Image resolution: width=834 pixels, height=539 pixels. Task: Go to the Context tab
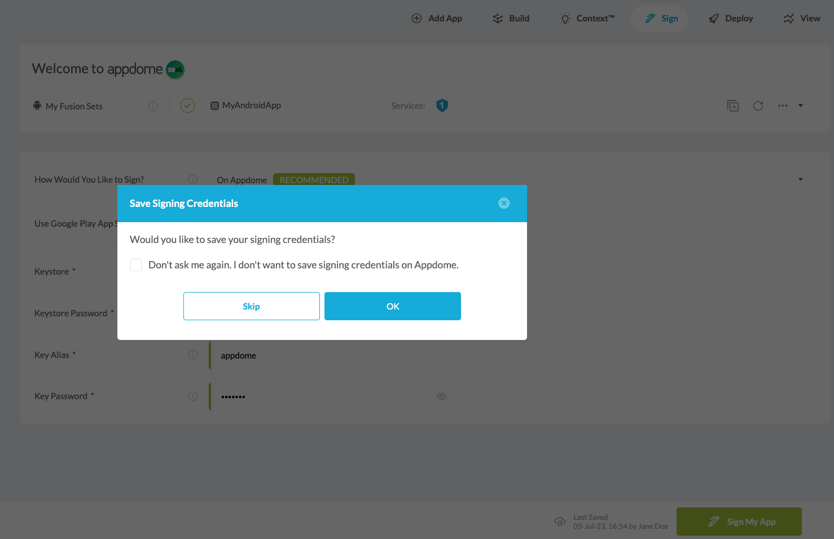[587, 19]
